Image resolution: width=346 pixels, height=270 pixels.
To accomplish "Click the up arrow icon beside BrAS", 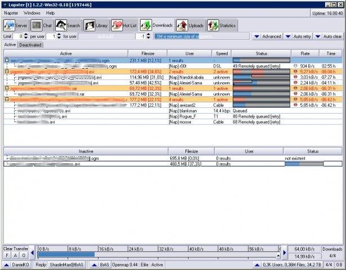I will 94,265.
